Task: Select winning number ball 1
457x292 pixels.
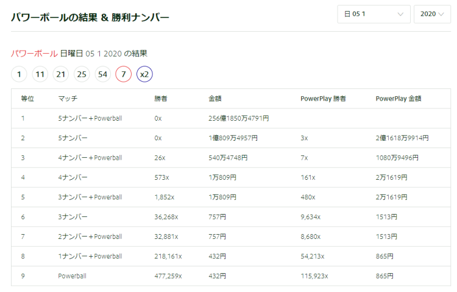Action: point(19,74)
